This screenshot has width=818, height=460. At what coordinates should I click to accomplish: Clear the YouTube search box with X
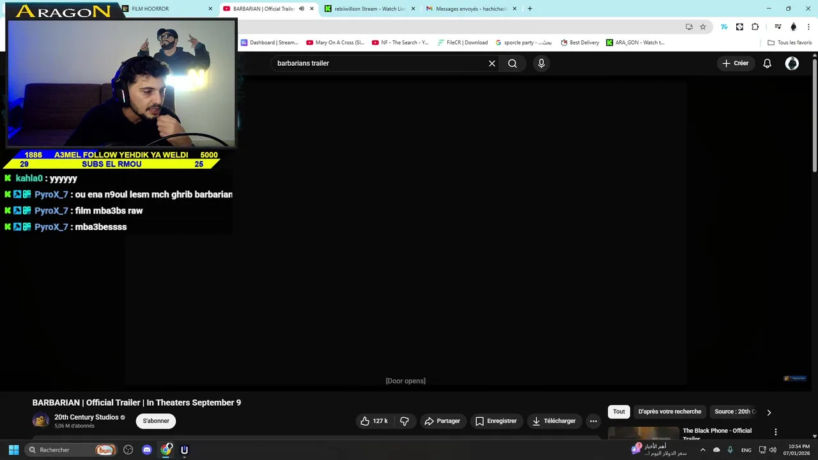(x=492, y=63)
